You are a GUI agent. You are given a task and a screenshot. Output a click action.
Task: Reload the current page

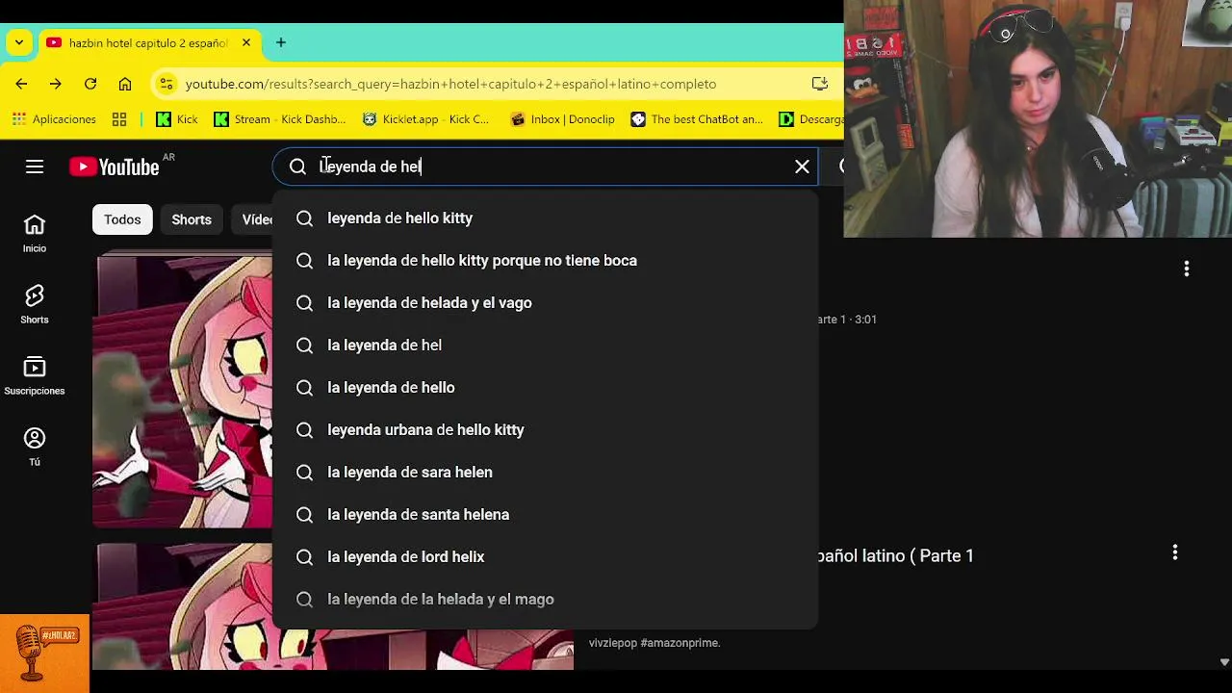click(x=90, y=84)
